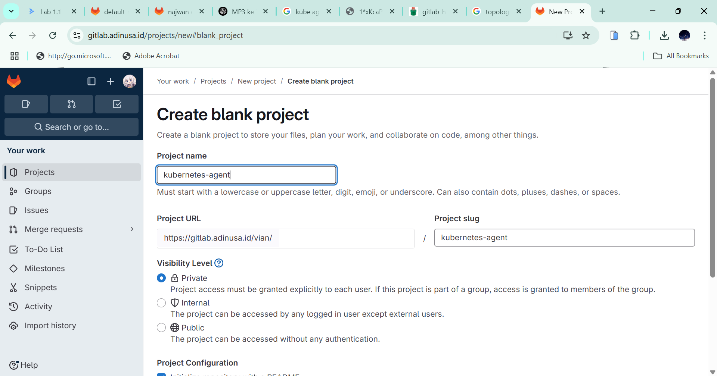This screenshot has height=376, width=717.
Task: Switch to the gitlab_h browser tab
Action: tap(433, 12)
